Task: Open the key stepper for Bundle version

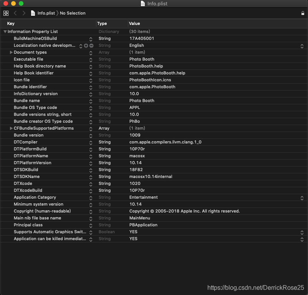Action: 91,136
